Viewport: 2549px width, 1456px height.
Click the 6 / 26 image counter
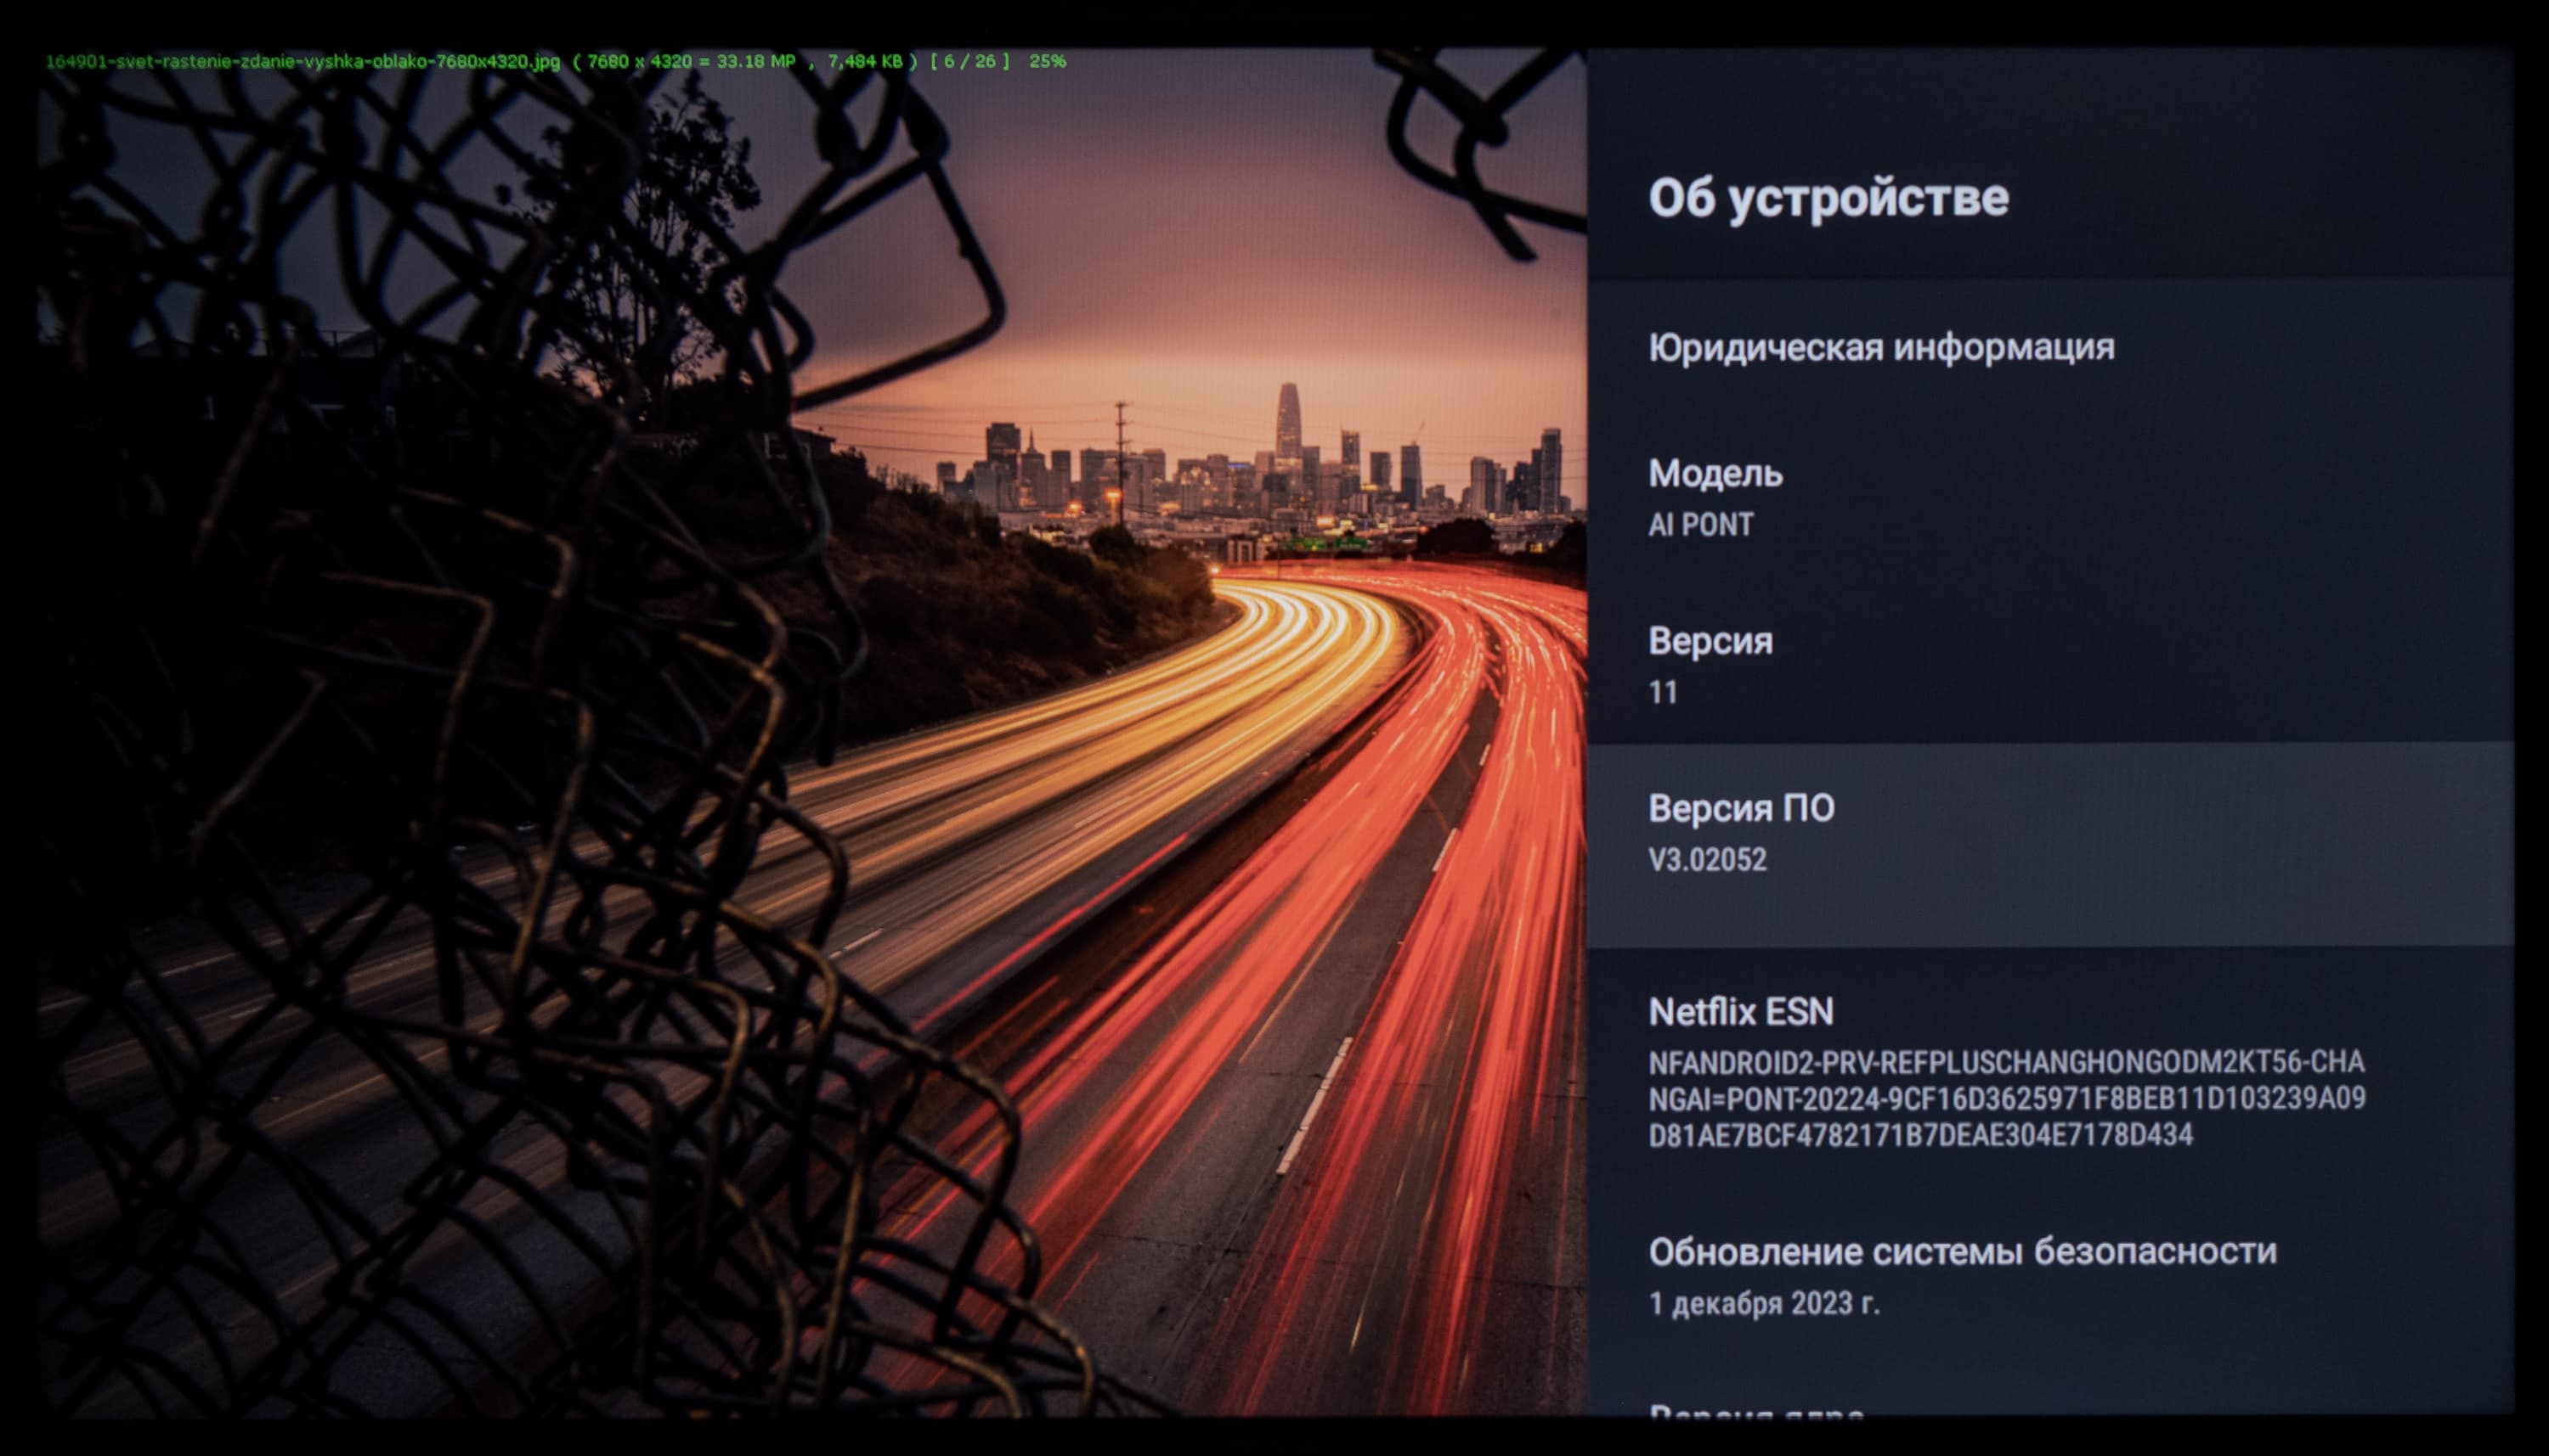[x=969, y=61]
